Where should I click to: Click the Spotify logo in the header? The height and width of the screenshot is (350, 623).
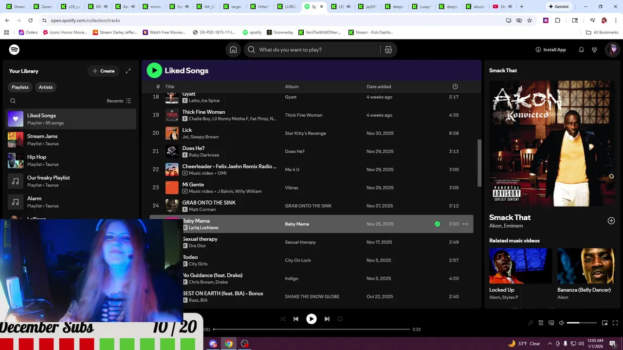click(x=14, y=50)
